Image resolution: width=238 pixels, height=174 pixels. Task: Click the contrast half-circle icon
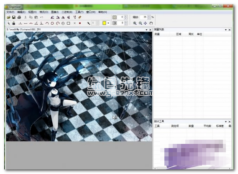tap(115, 23)
